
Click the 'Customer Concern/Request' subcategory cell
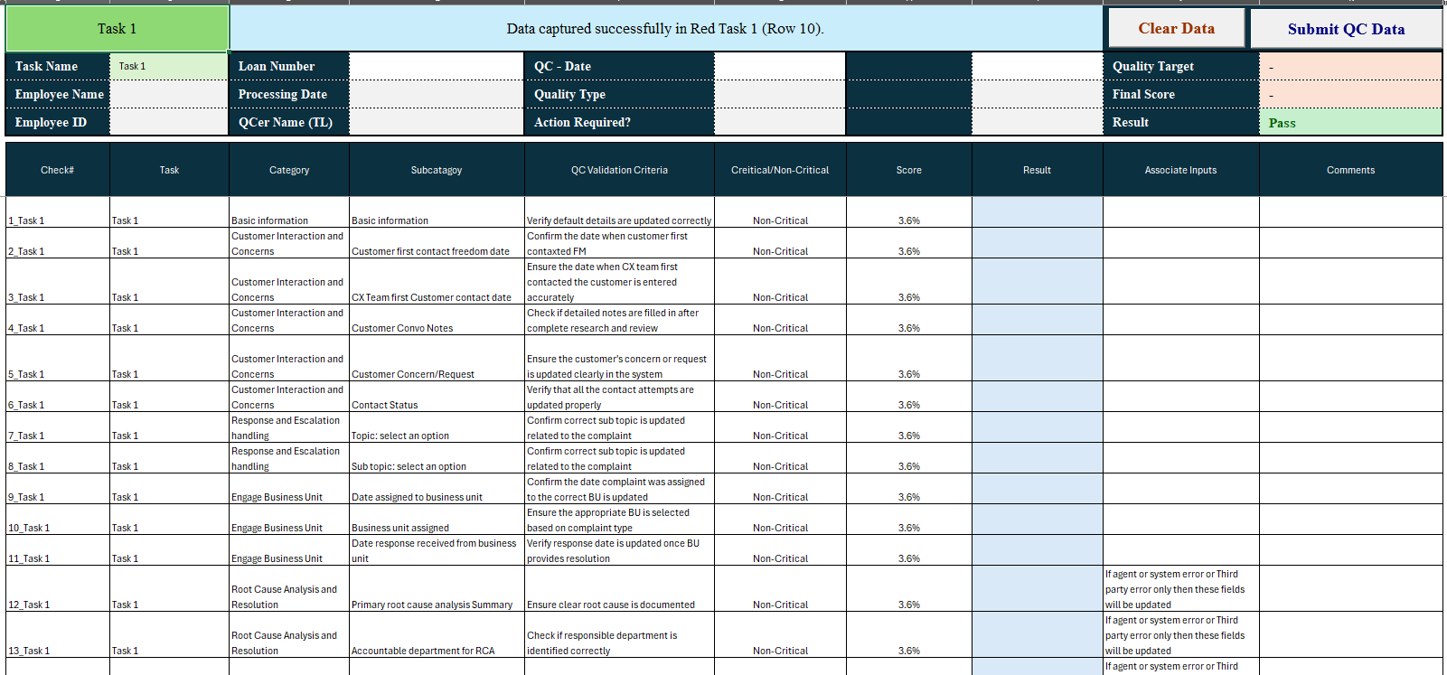tap(437, 359)
